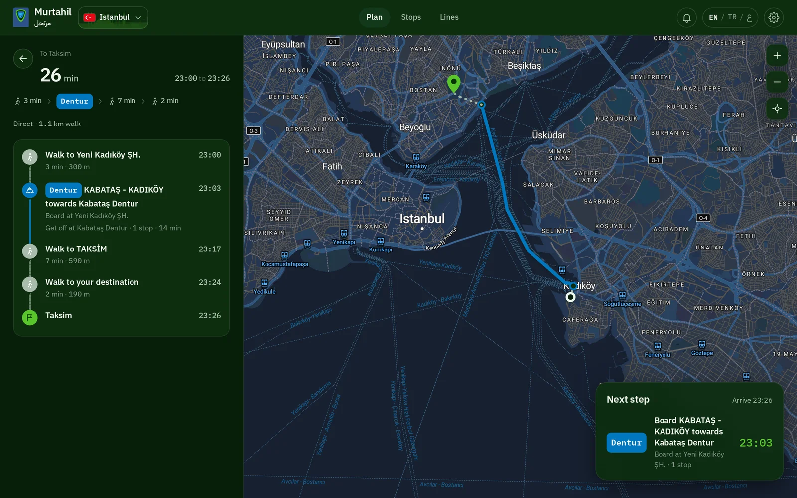Switch to the Plan tab
The height and width of the screenshot is (498, 797).
point(375,17)
